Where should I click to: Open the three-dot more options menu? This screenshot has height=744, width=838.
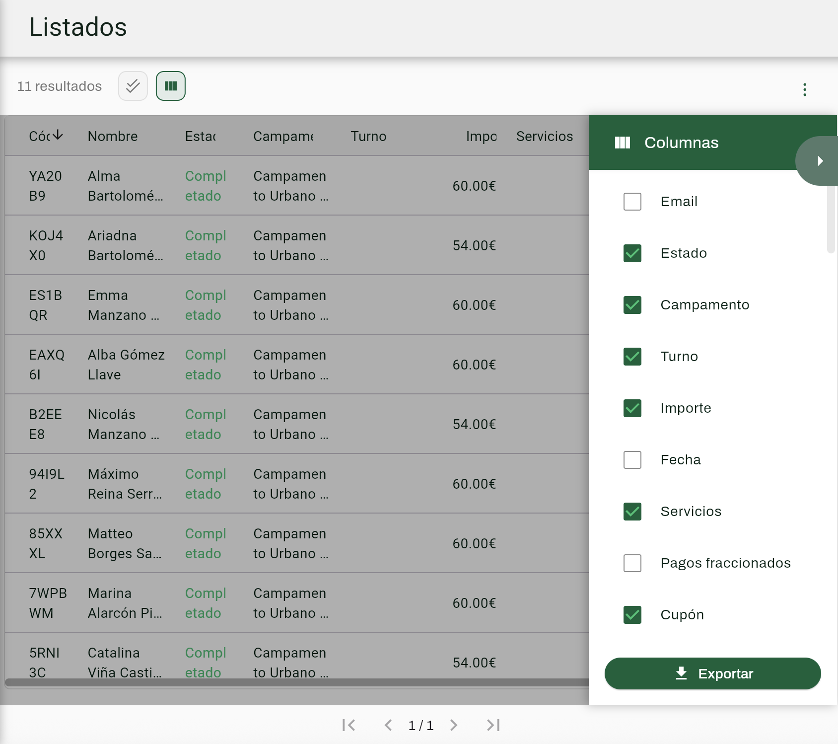coord(804,89)
